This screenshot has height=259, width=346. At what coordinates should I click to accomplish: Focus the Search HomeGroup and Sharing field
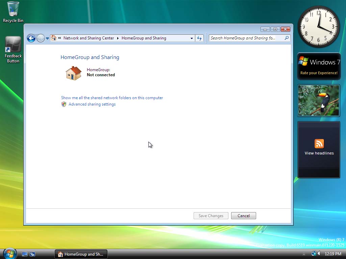246,38
